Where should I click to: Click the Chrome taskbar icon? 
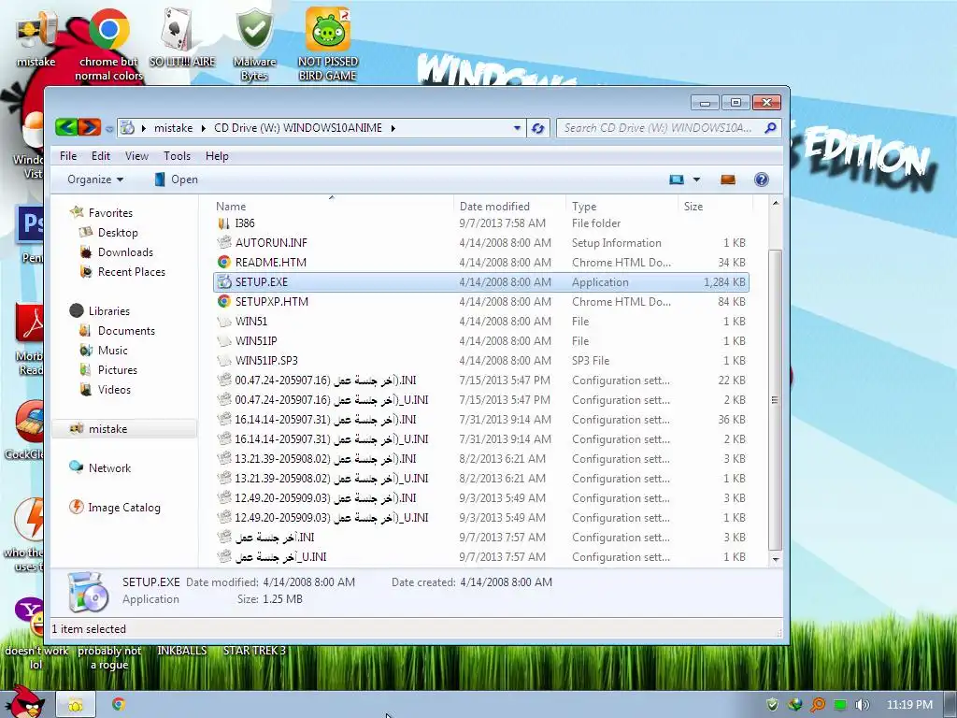[119, 704]
